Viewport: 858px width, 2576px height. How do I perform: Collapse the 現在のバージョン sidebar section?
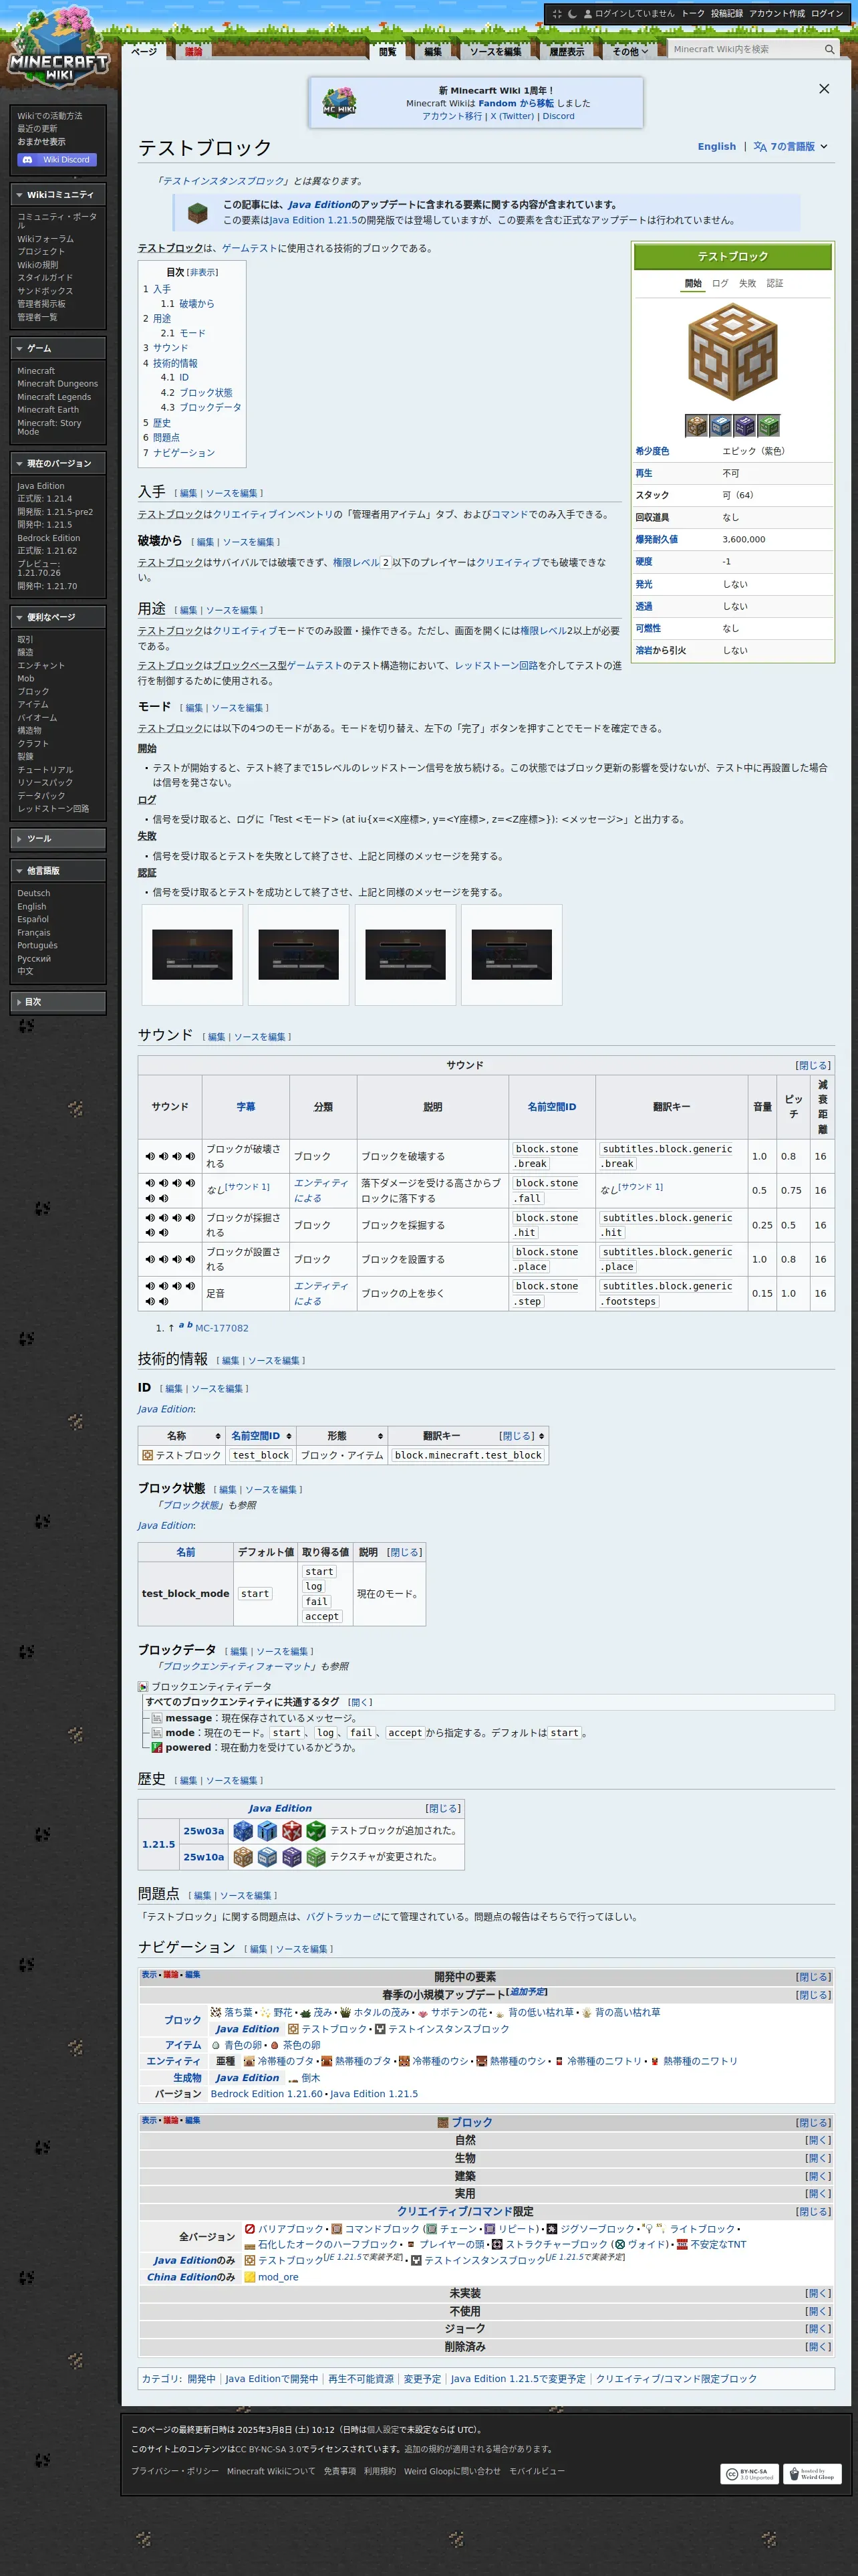pos(58,463)
